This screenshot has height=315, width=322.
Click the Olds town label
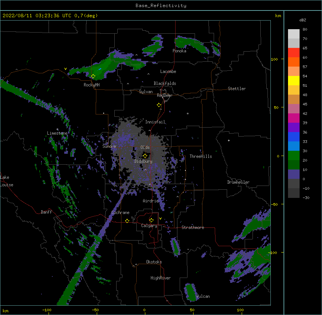[145, 147]
